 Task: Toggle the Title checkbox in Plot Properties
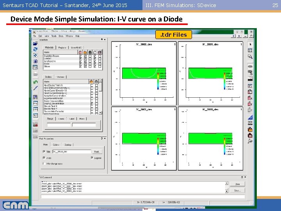44,152
